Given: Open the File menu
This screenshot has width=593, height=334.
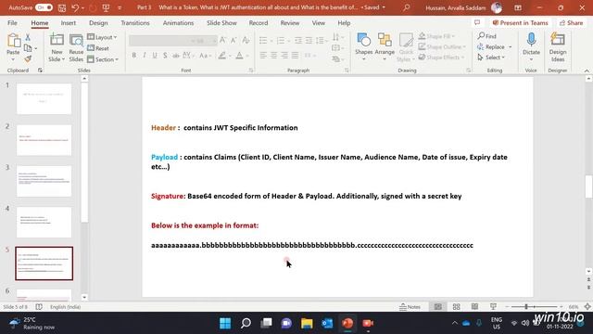Looking at the screenshot, I should tap(12, 23).
